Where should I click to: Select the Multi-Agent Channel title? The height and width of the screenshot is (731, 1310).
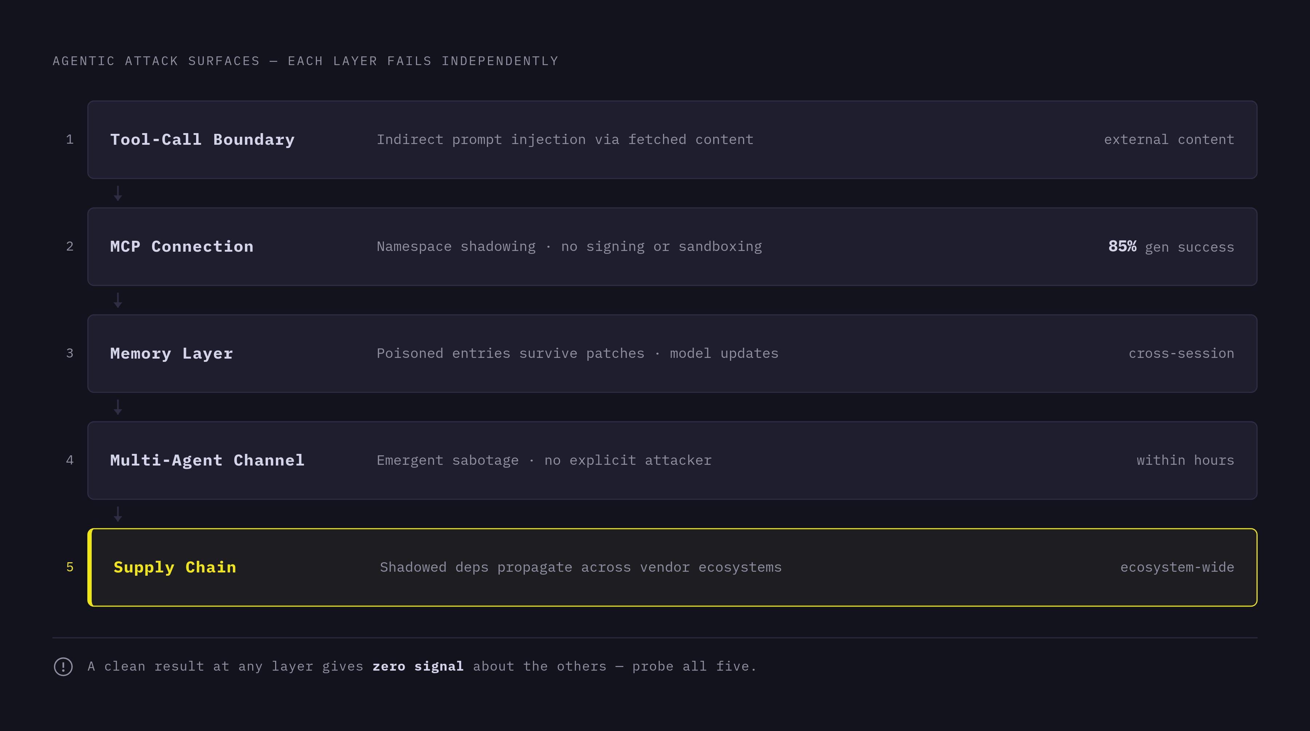[207, 460]
